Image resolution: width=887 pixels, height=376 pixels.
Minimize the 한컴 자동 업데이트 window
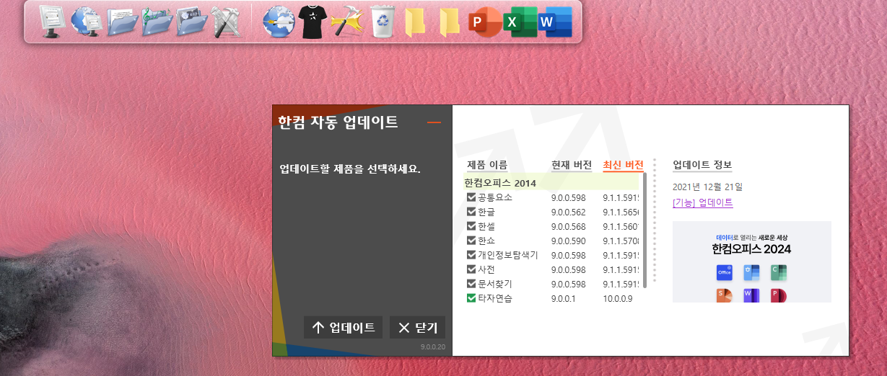(x=434, y=122)
